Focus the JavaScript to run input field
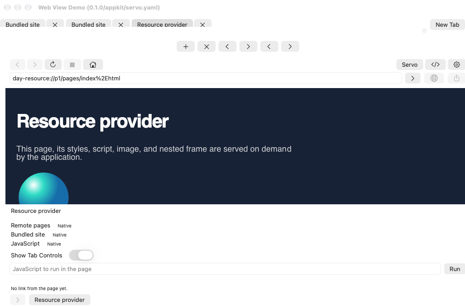The image size is (465, 306). 225,269
